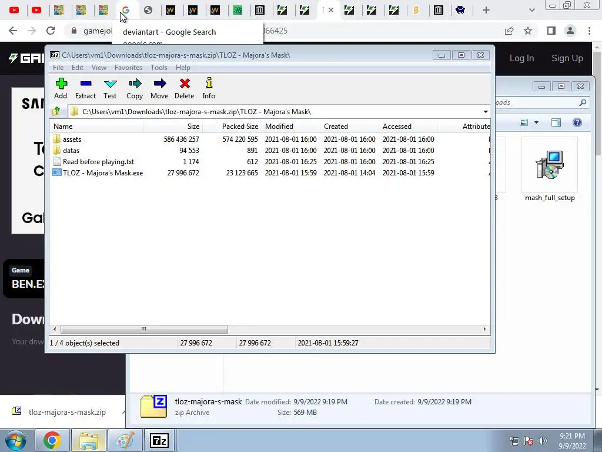Click Sign Up on Game Jolt
The image size is (602, 452).
coord(567,58)
